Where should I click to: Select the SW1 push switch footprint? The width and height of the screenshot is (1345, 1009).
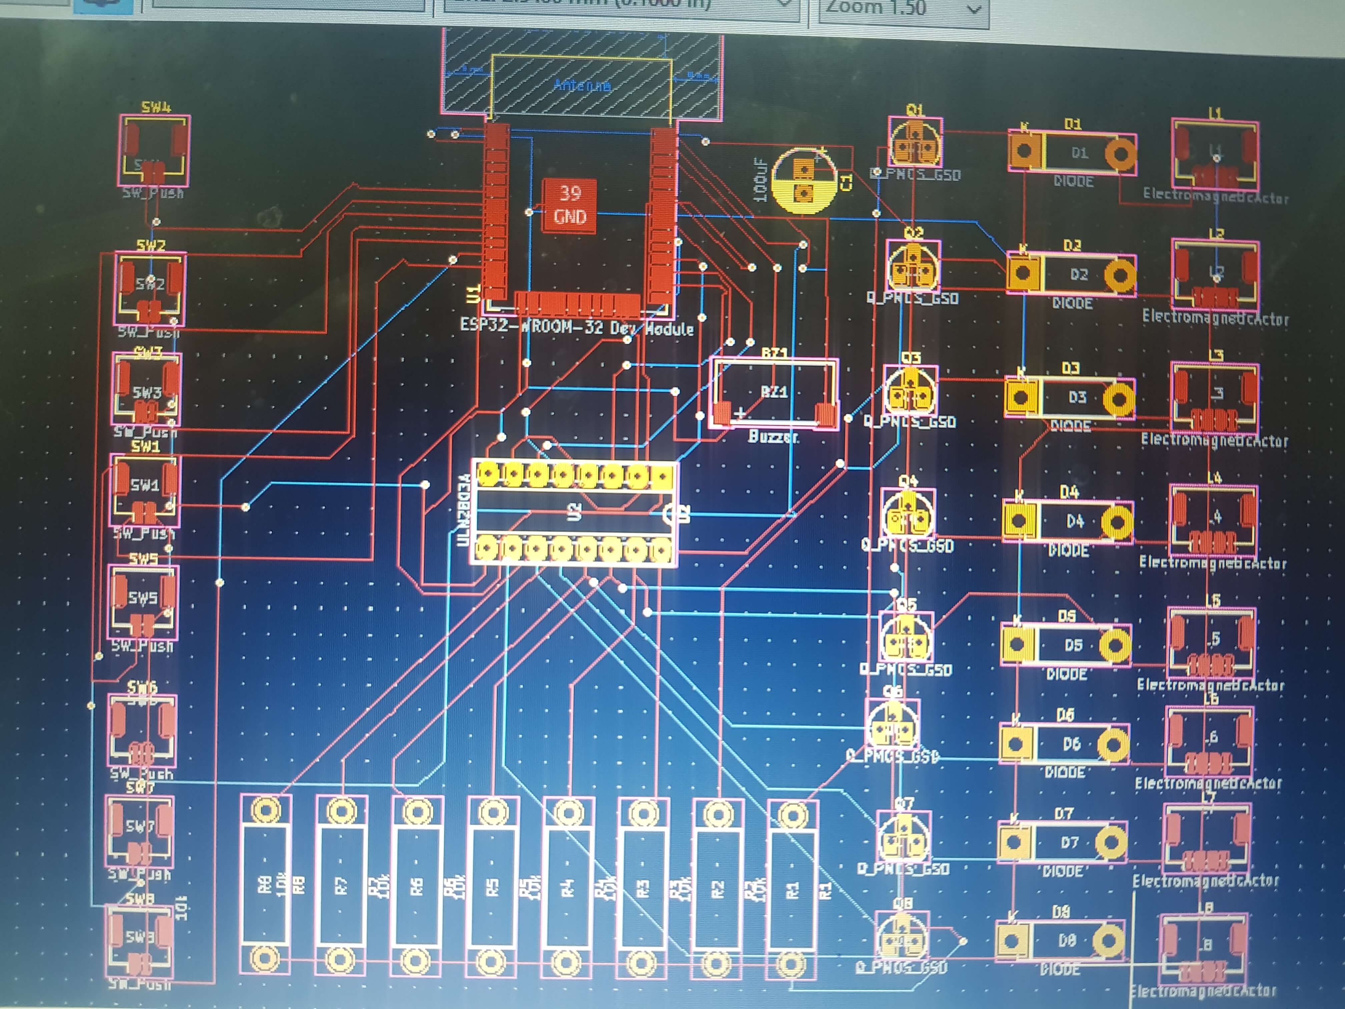(144, 490)
